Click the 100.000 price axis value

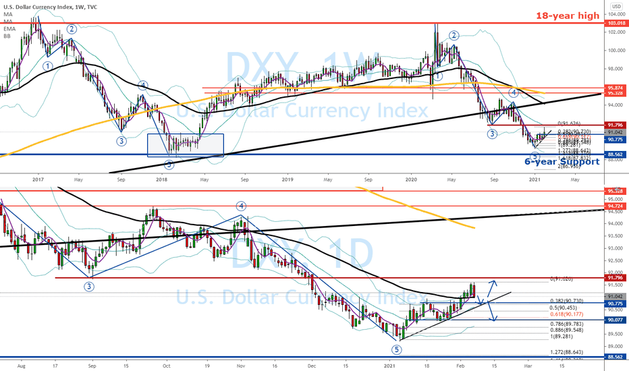click(x=617, y=51)
